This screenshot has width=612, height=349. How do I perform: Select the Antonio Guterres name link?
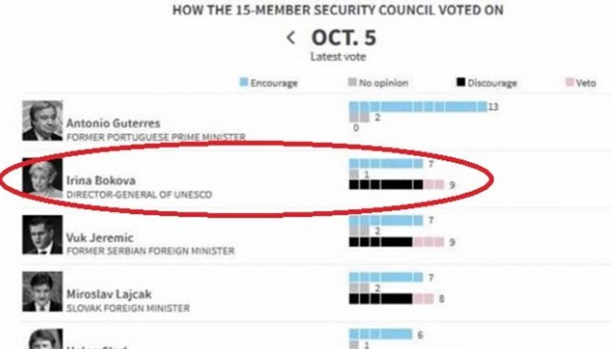coord(113,122)
